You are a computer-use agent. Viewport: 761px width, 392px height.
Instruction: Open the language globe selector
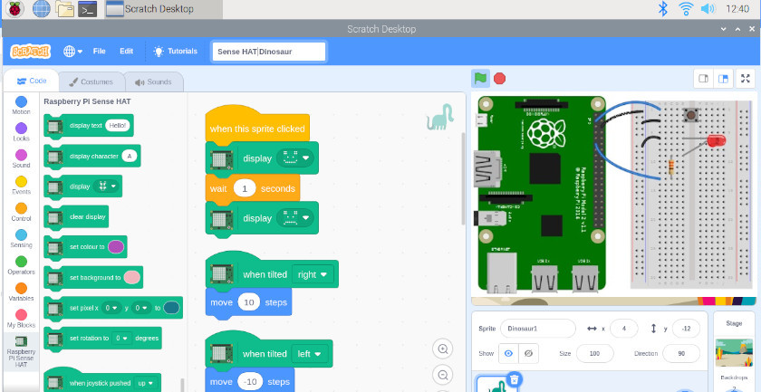tap(72, 51)
